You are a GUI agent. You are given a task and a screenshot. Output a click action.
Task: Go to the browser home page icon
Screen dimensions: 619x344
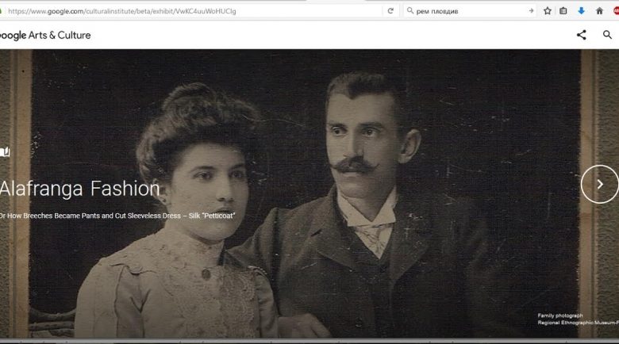click(x=599, y=11)
